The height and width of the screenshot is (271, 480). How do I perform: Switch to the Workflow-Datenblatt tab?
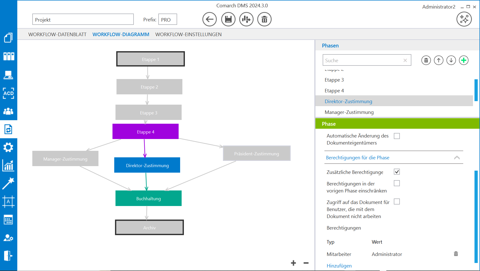tap(57, 34)
